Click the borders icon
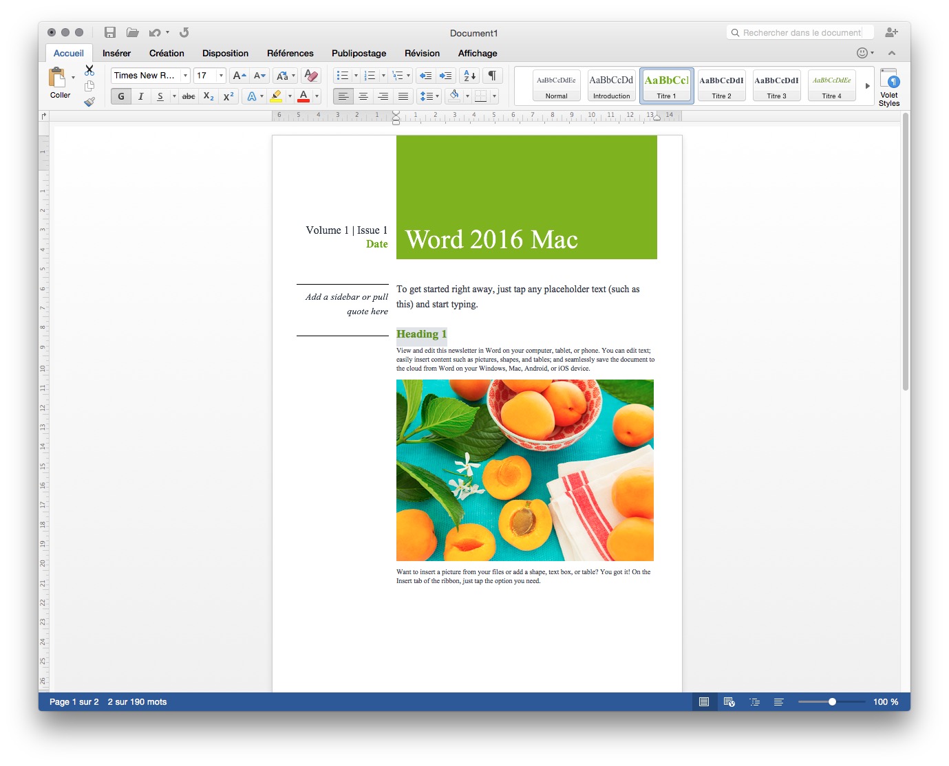 click(x=481, y=96)
